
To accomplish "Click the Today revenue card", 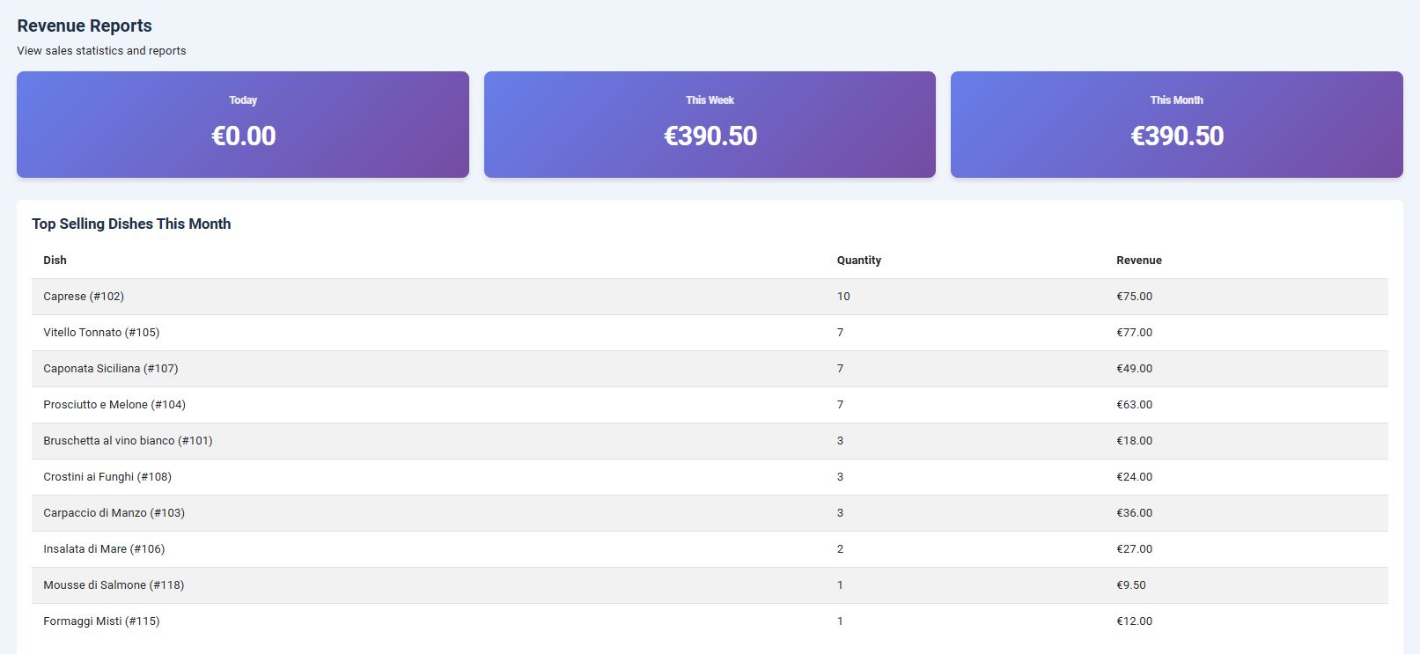I will pos(243,124).
